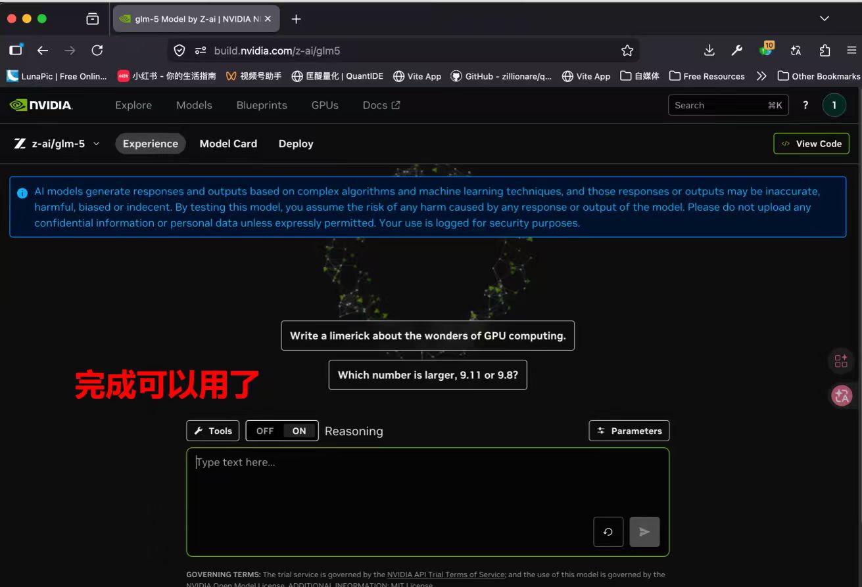This screenshot has height=587, width=862.
Task: Click the pink floating translate icon
Action: pyautogui.click(x=842, y=395)
